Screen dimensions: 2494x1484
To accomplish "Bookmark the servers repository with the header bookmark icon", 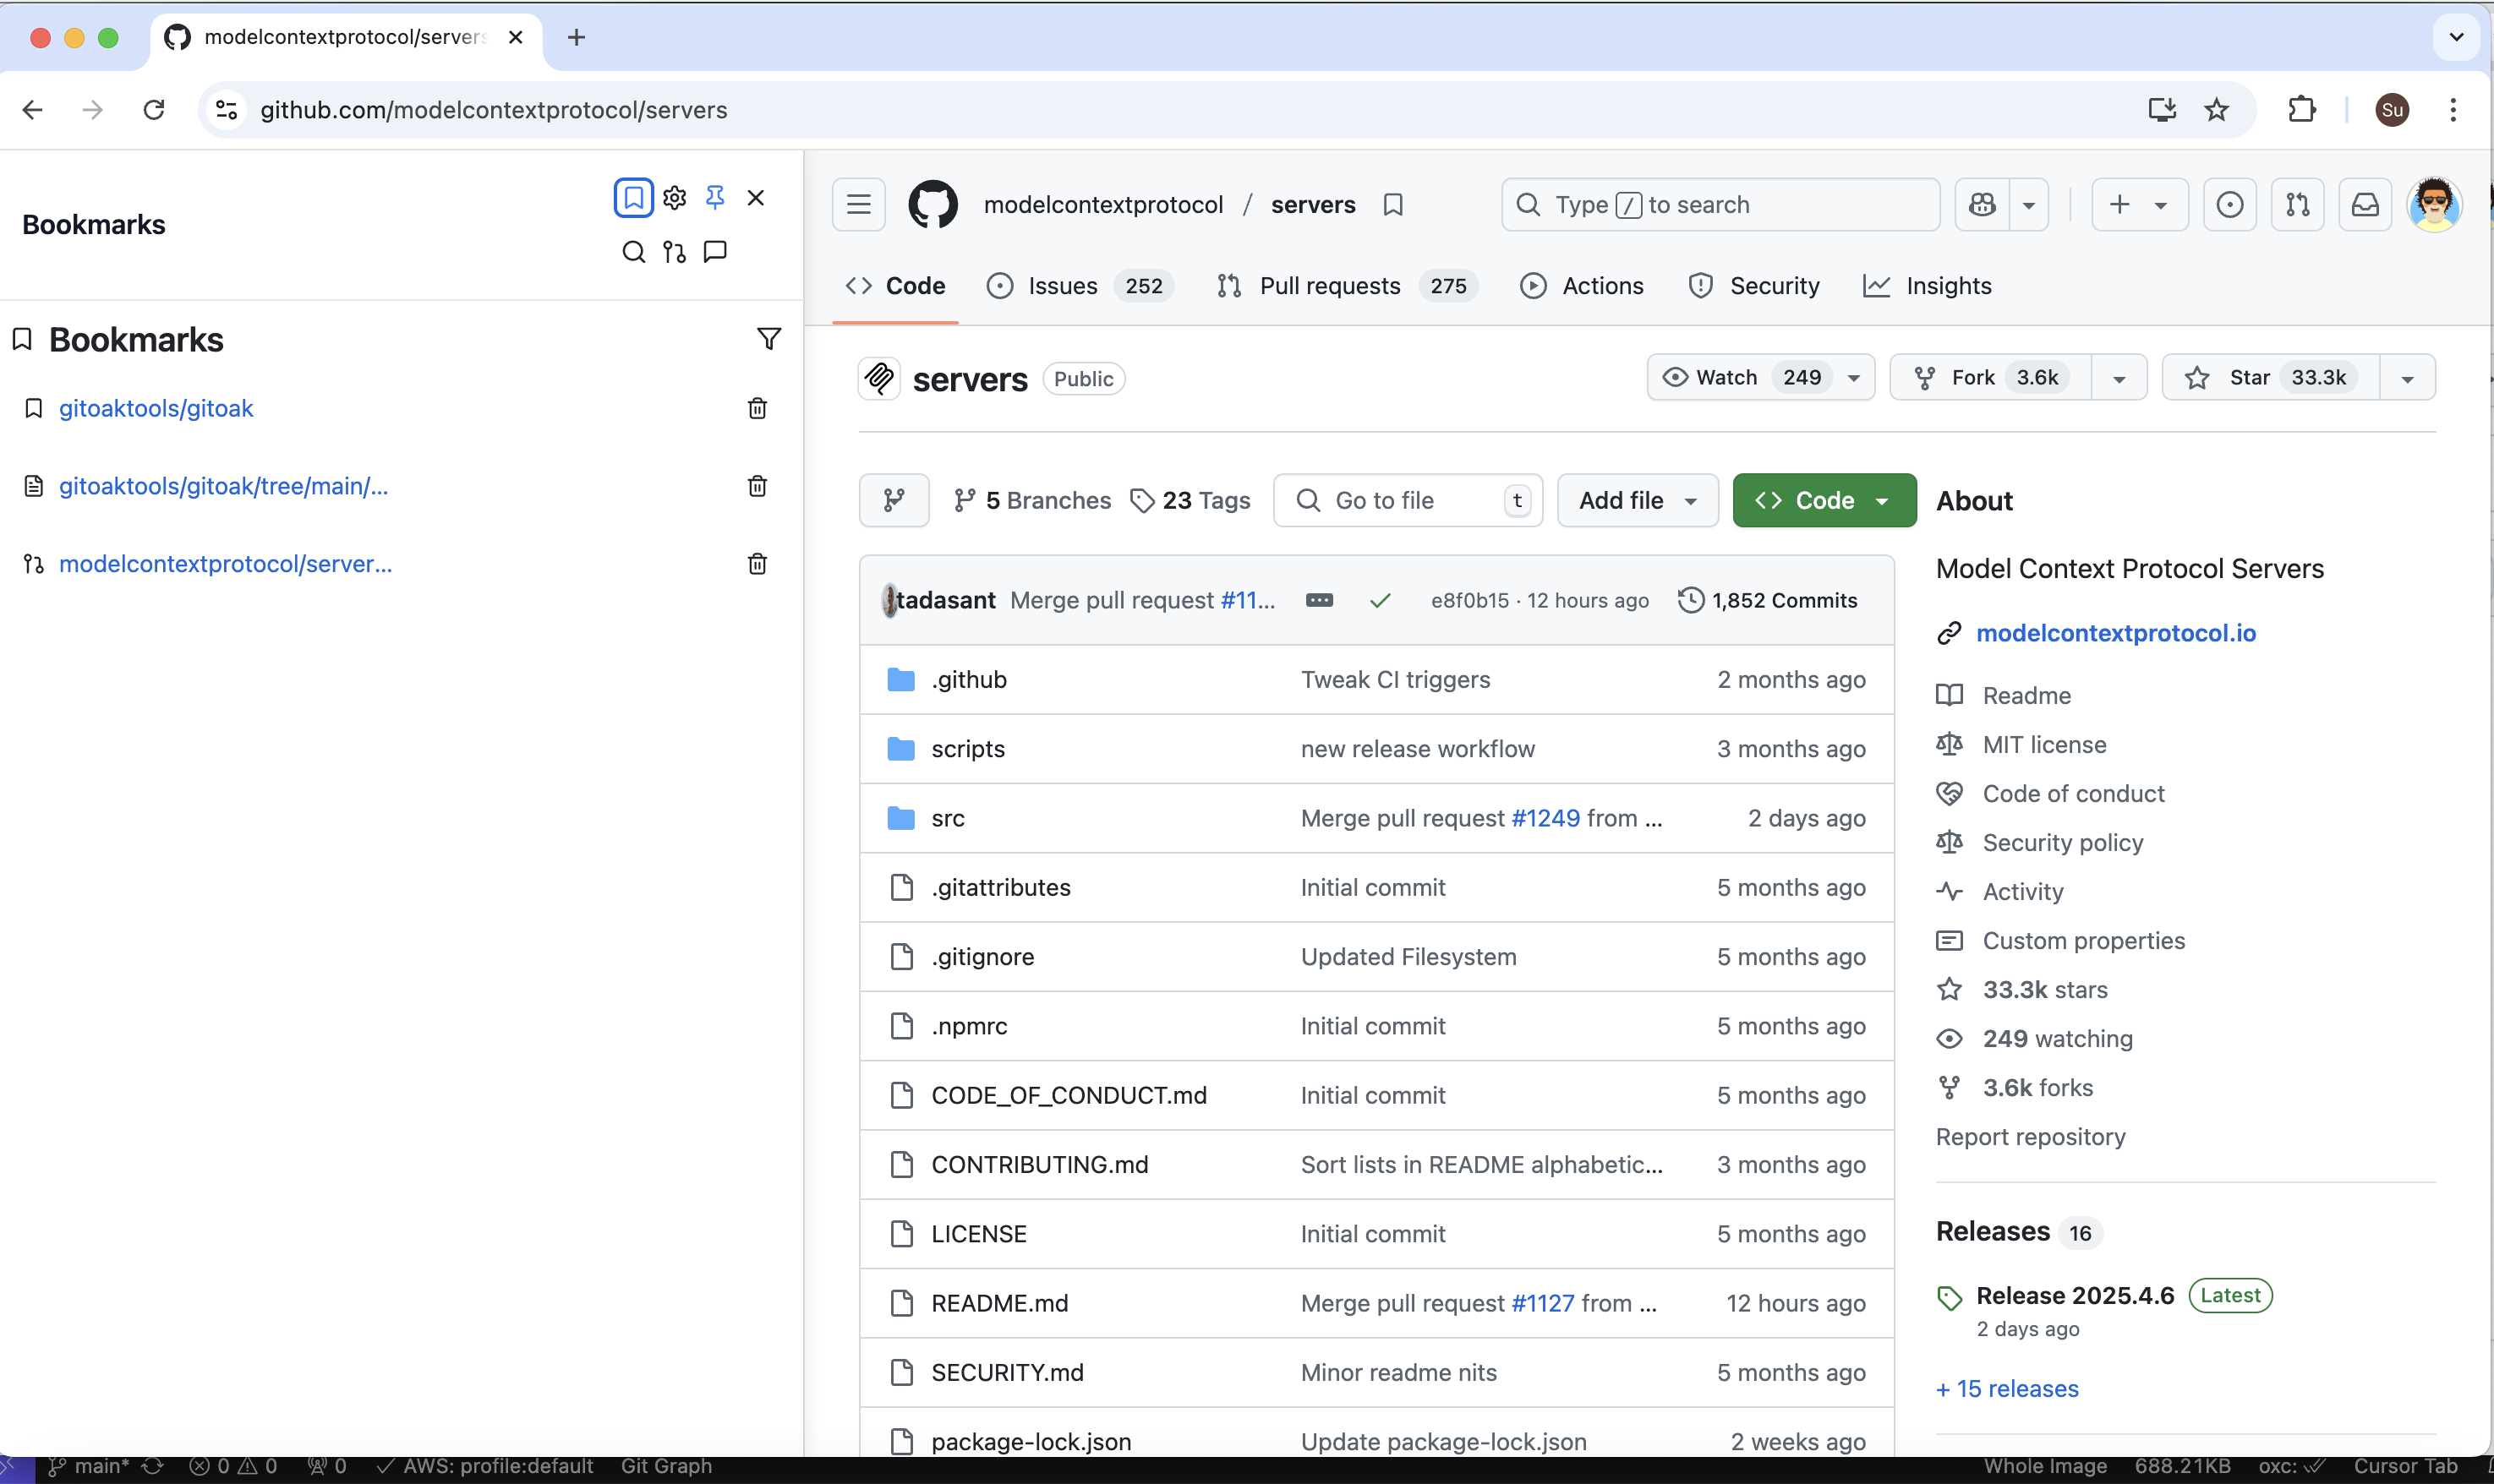I will point(1392,205).
